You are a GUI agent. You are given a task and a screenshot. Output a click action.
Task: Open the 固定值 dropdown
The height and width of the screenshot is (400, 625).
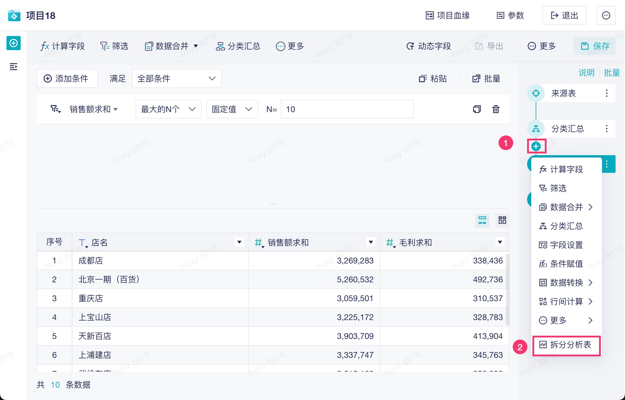pyautogui.click(x=232, y=109)
